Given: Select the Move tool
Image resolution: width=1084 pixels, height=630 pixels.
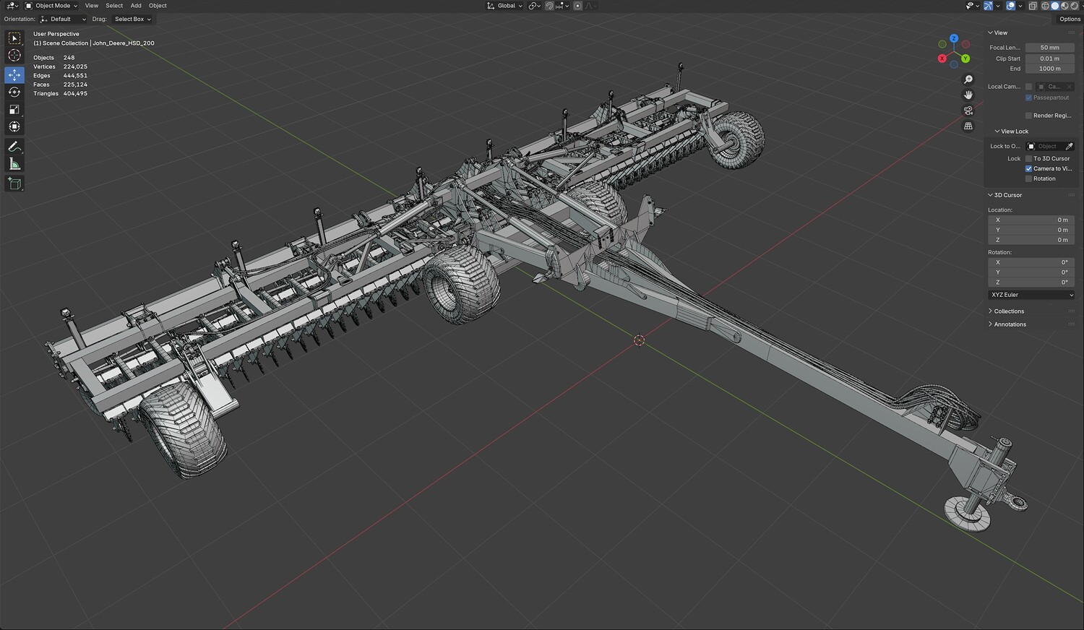Looking at the screenshot, I should point(14,74).
